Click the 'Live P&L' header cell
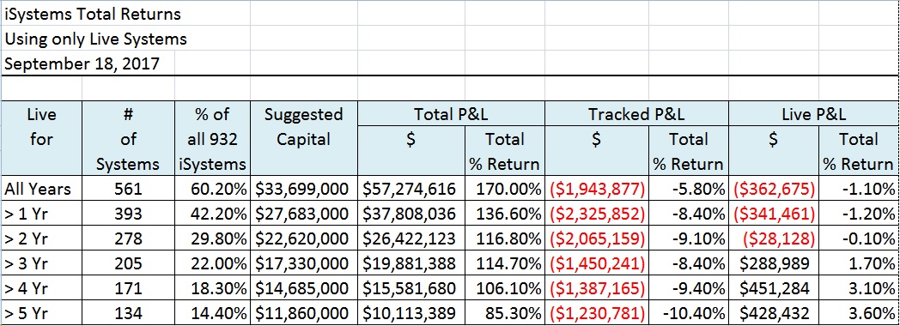The height and width of the screenshot is (326, 900). (814, 114)
